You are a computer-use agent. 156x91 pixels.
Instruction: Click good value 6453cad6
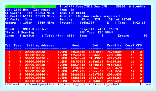point(78,52)
